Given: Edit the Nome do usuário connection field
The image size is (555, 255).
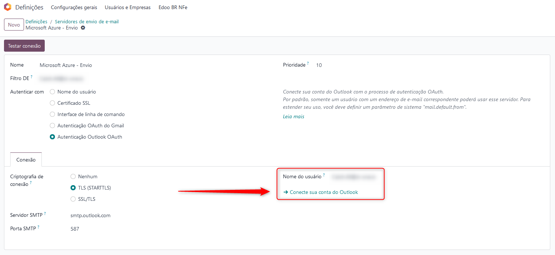Looking at the screenshot, I should click(354, 177).
